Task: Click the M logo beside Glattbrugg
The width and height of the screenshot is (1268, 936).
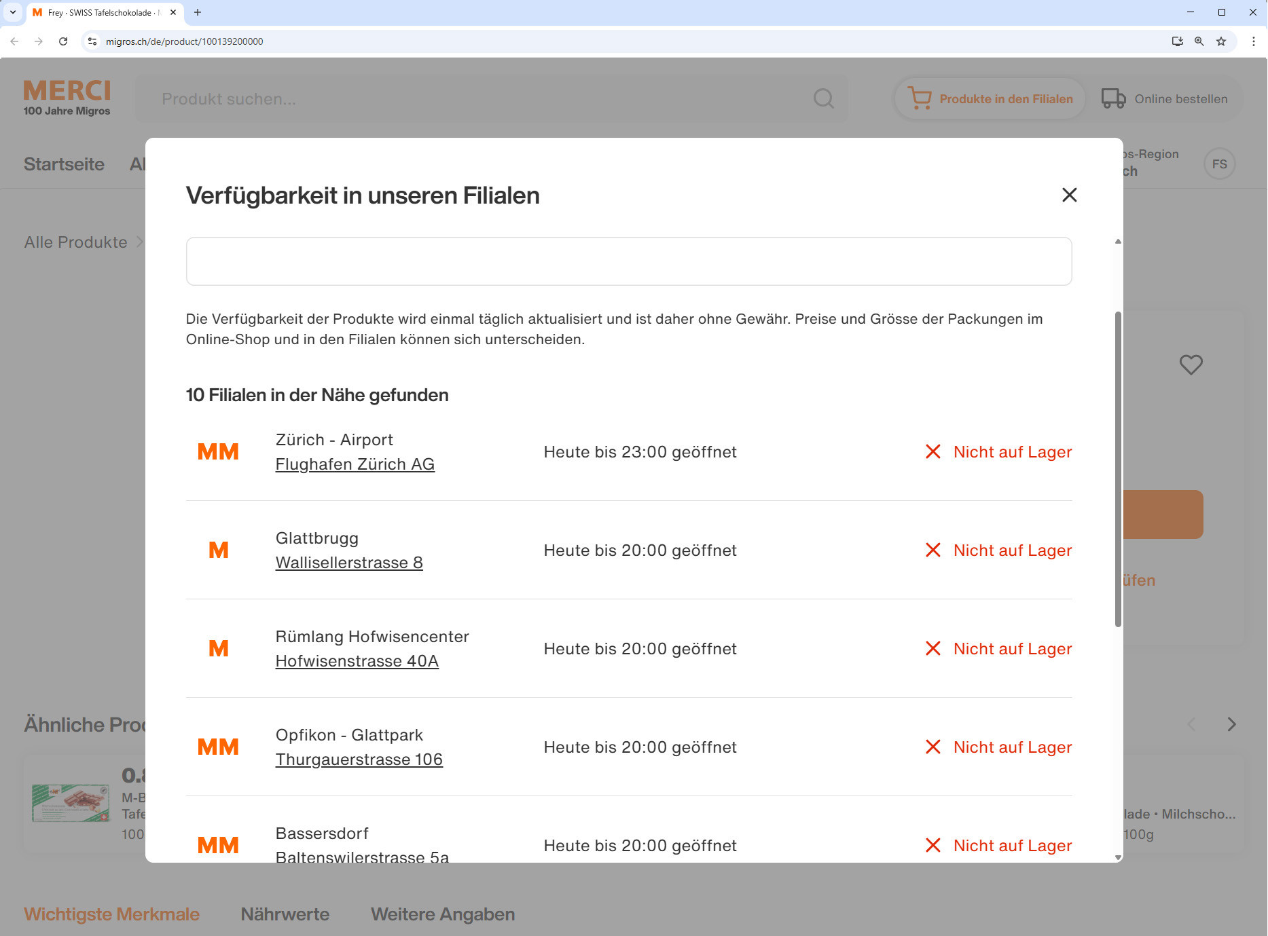Action: pyautogui.click(x=218, y=550)
